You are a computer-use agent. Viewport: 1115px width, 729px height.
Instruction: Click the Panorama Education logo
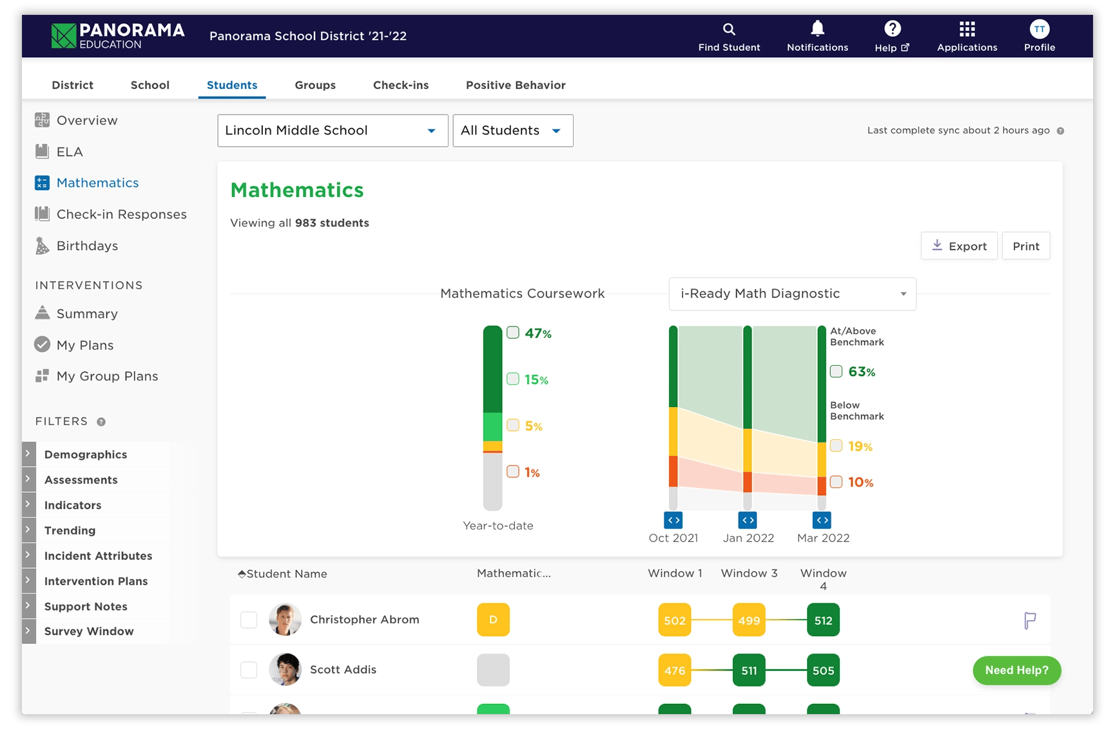click(x=118, y=35)
